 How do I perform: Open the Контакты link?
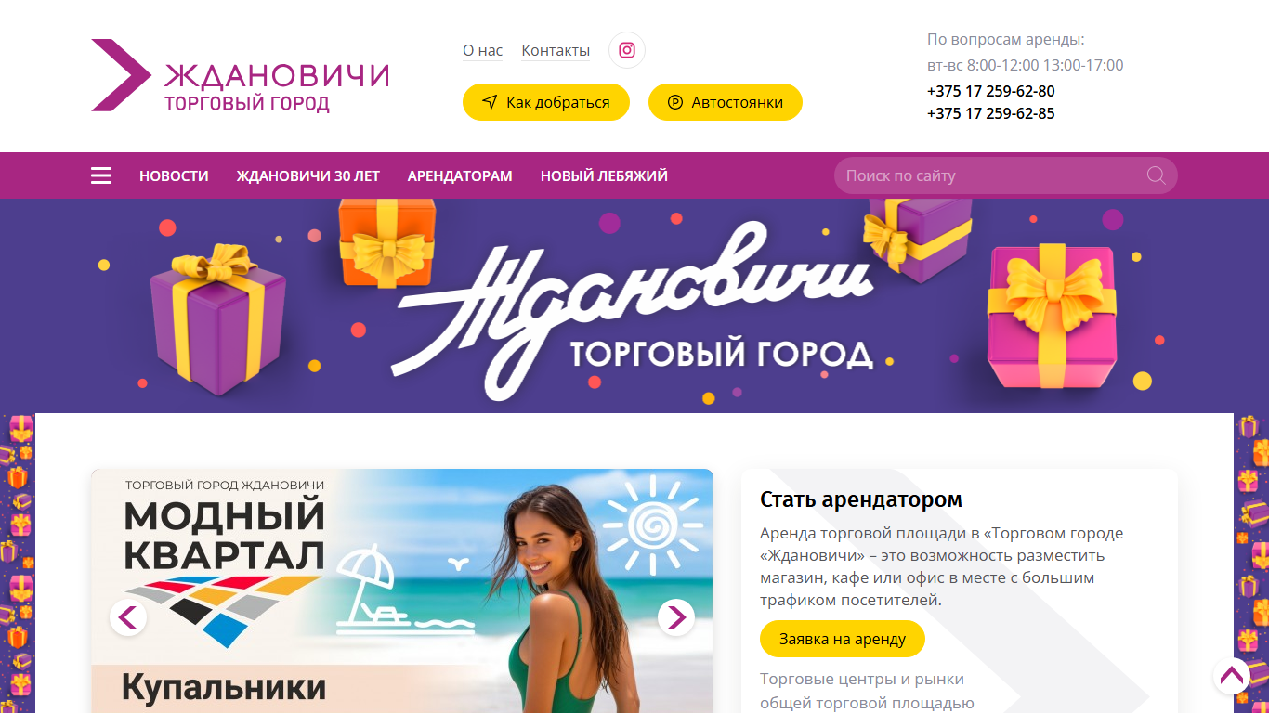(x=556, y=50)
